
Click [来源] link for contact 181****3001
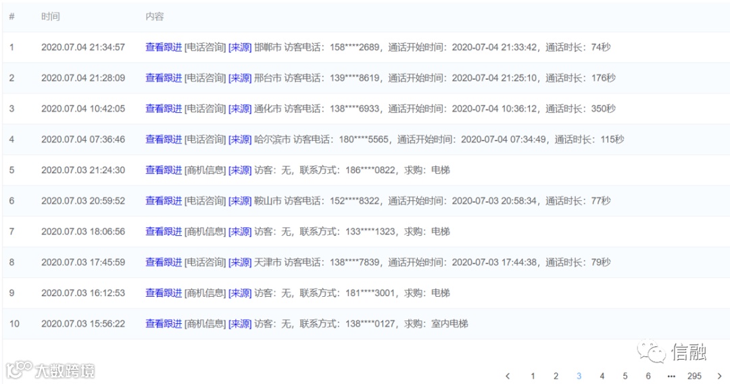click(x=240, y=293)
